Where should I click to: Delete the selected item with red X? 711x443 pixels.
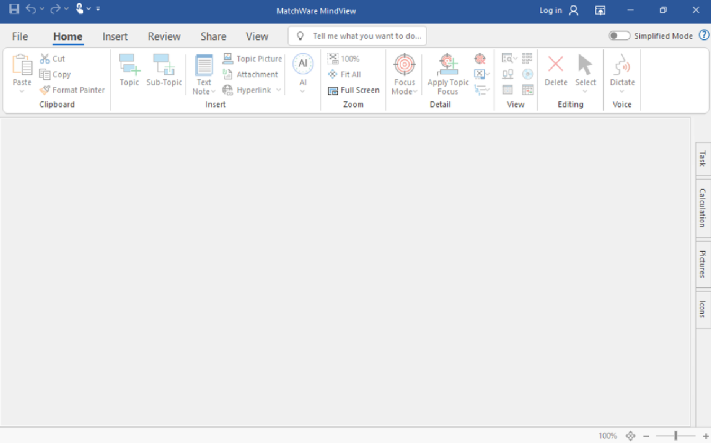pyautogui.click(x=555, y=70)
